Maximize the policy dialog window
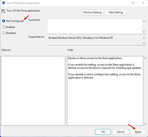Viewport: 148px width, 137px height. (133, 3)
